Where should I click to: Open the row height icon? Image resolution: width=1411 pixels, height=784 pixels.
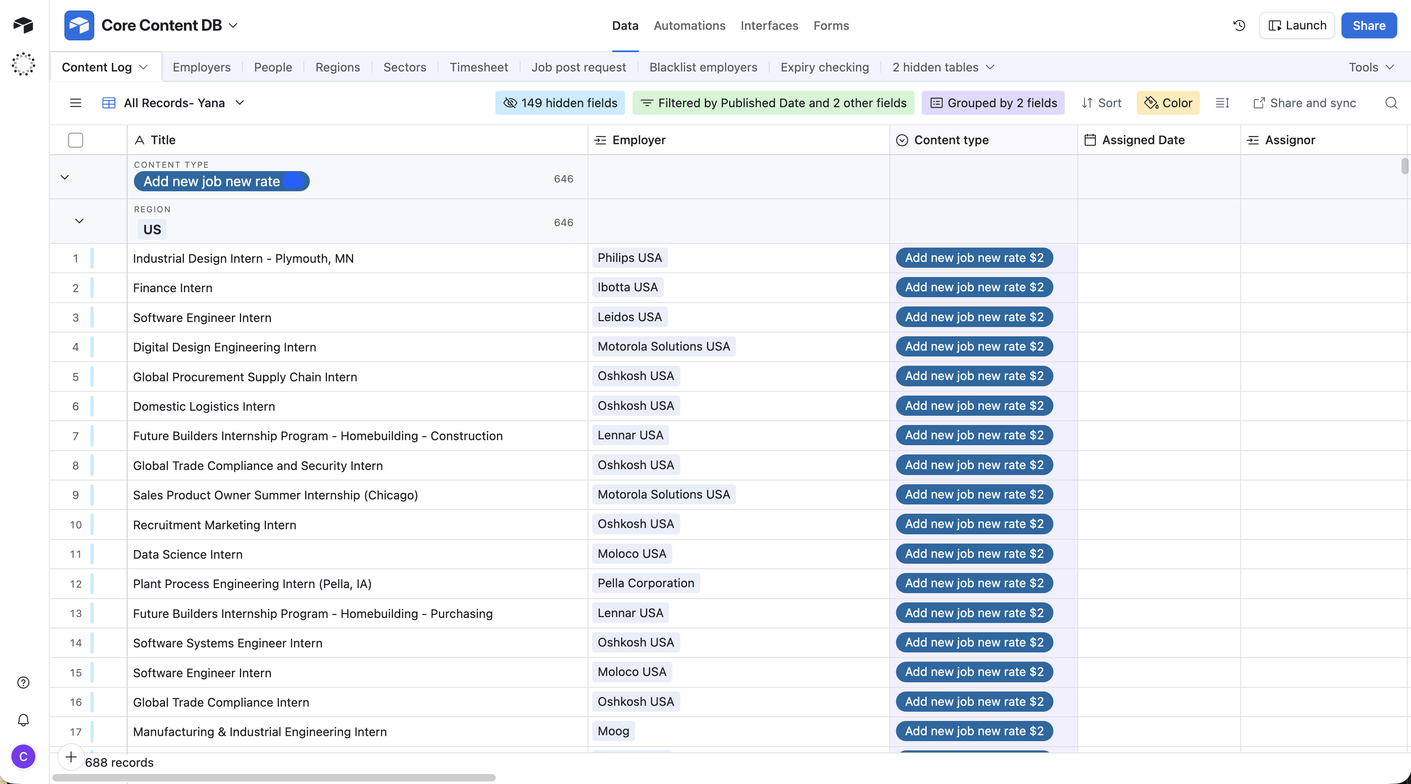click(1222, 103)
